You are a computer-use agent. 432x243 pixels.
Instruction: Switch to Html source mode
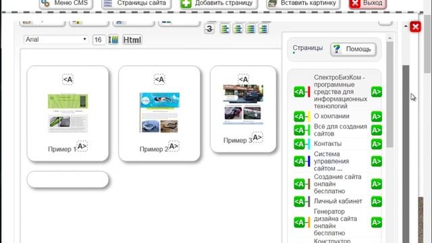(x=132, y=40)
